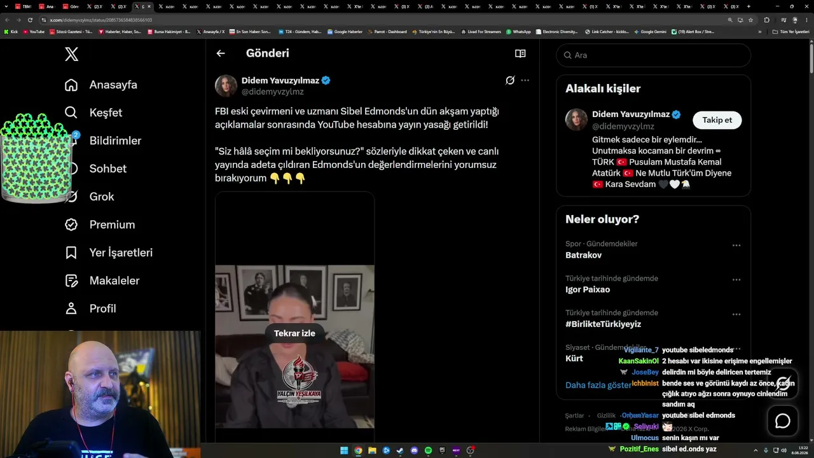This screenshot has height=458, width=814.
Task: Open the post's three-dot more menu
Action: (x=525, y=80)
